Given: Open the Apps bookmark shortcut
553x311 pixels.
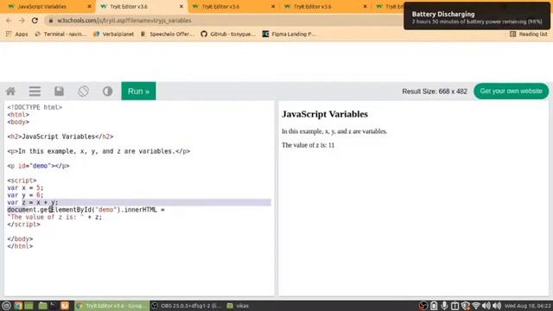Looking at the screenshot, I should point(16,34).
